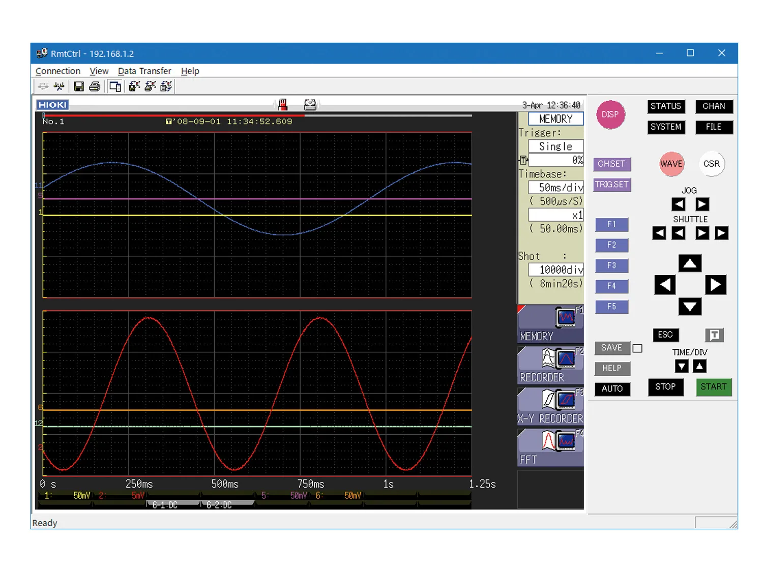The height and width of the screenshot is (572, 763).
Task: Toggle the remote screen display icon
Action: 115,86
